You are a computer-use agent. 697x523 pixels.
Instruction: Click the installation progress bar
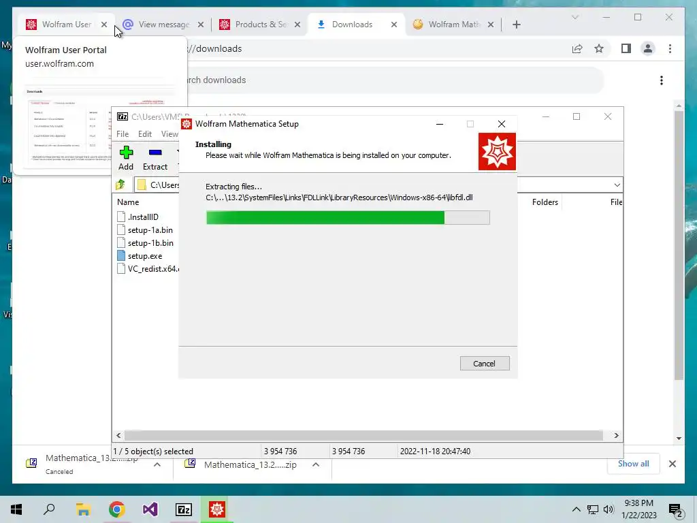pyautogui.click(x=348, y=217)
